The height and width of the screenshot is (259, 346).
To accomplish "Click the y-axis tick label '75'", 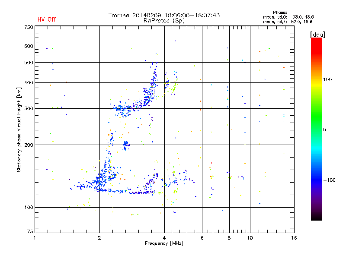I will point(30,231).
